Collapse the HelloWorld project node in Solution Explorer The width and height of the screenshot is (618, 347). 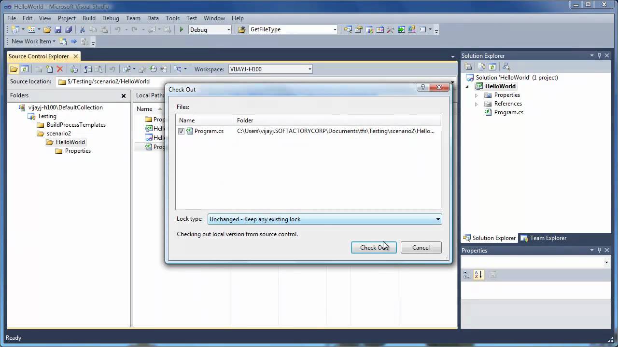(x=467, y=87)
